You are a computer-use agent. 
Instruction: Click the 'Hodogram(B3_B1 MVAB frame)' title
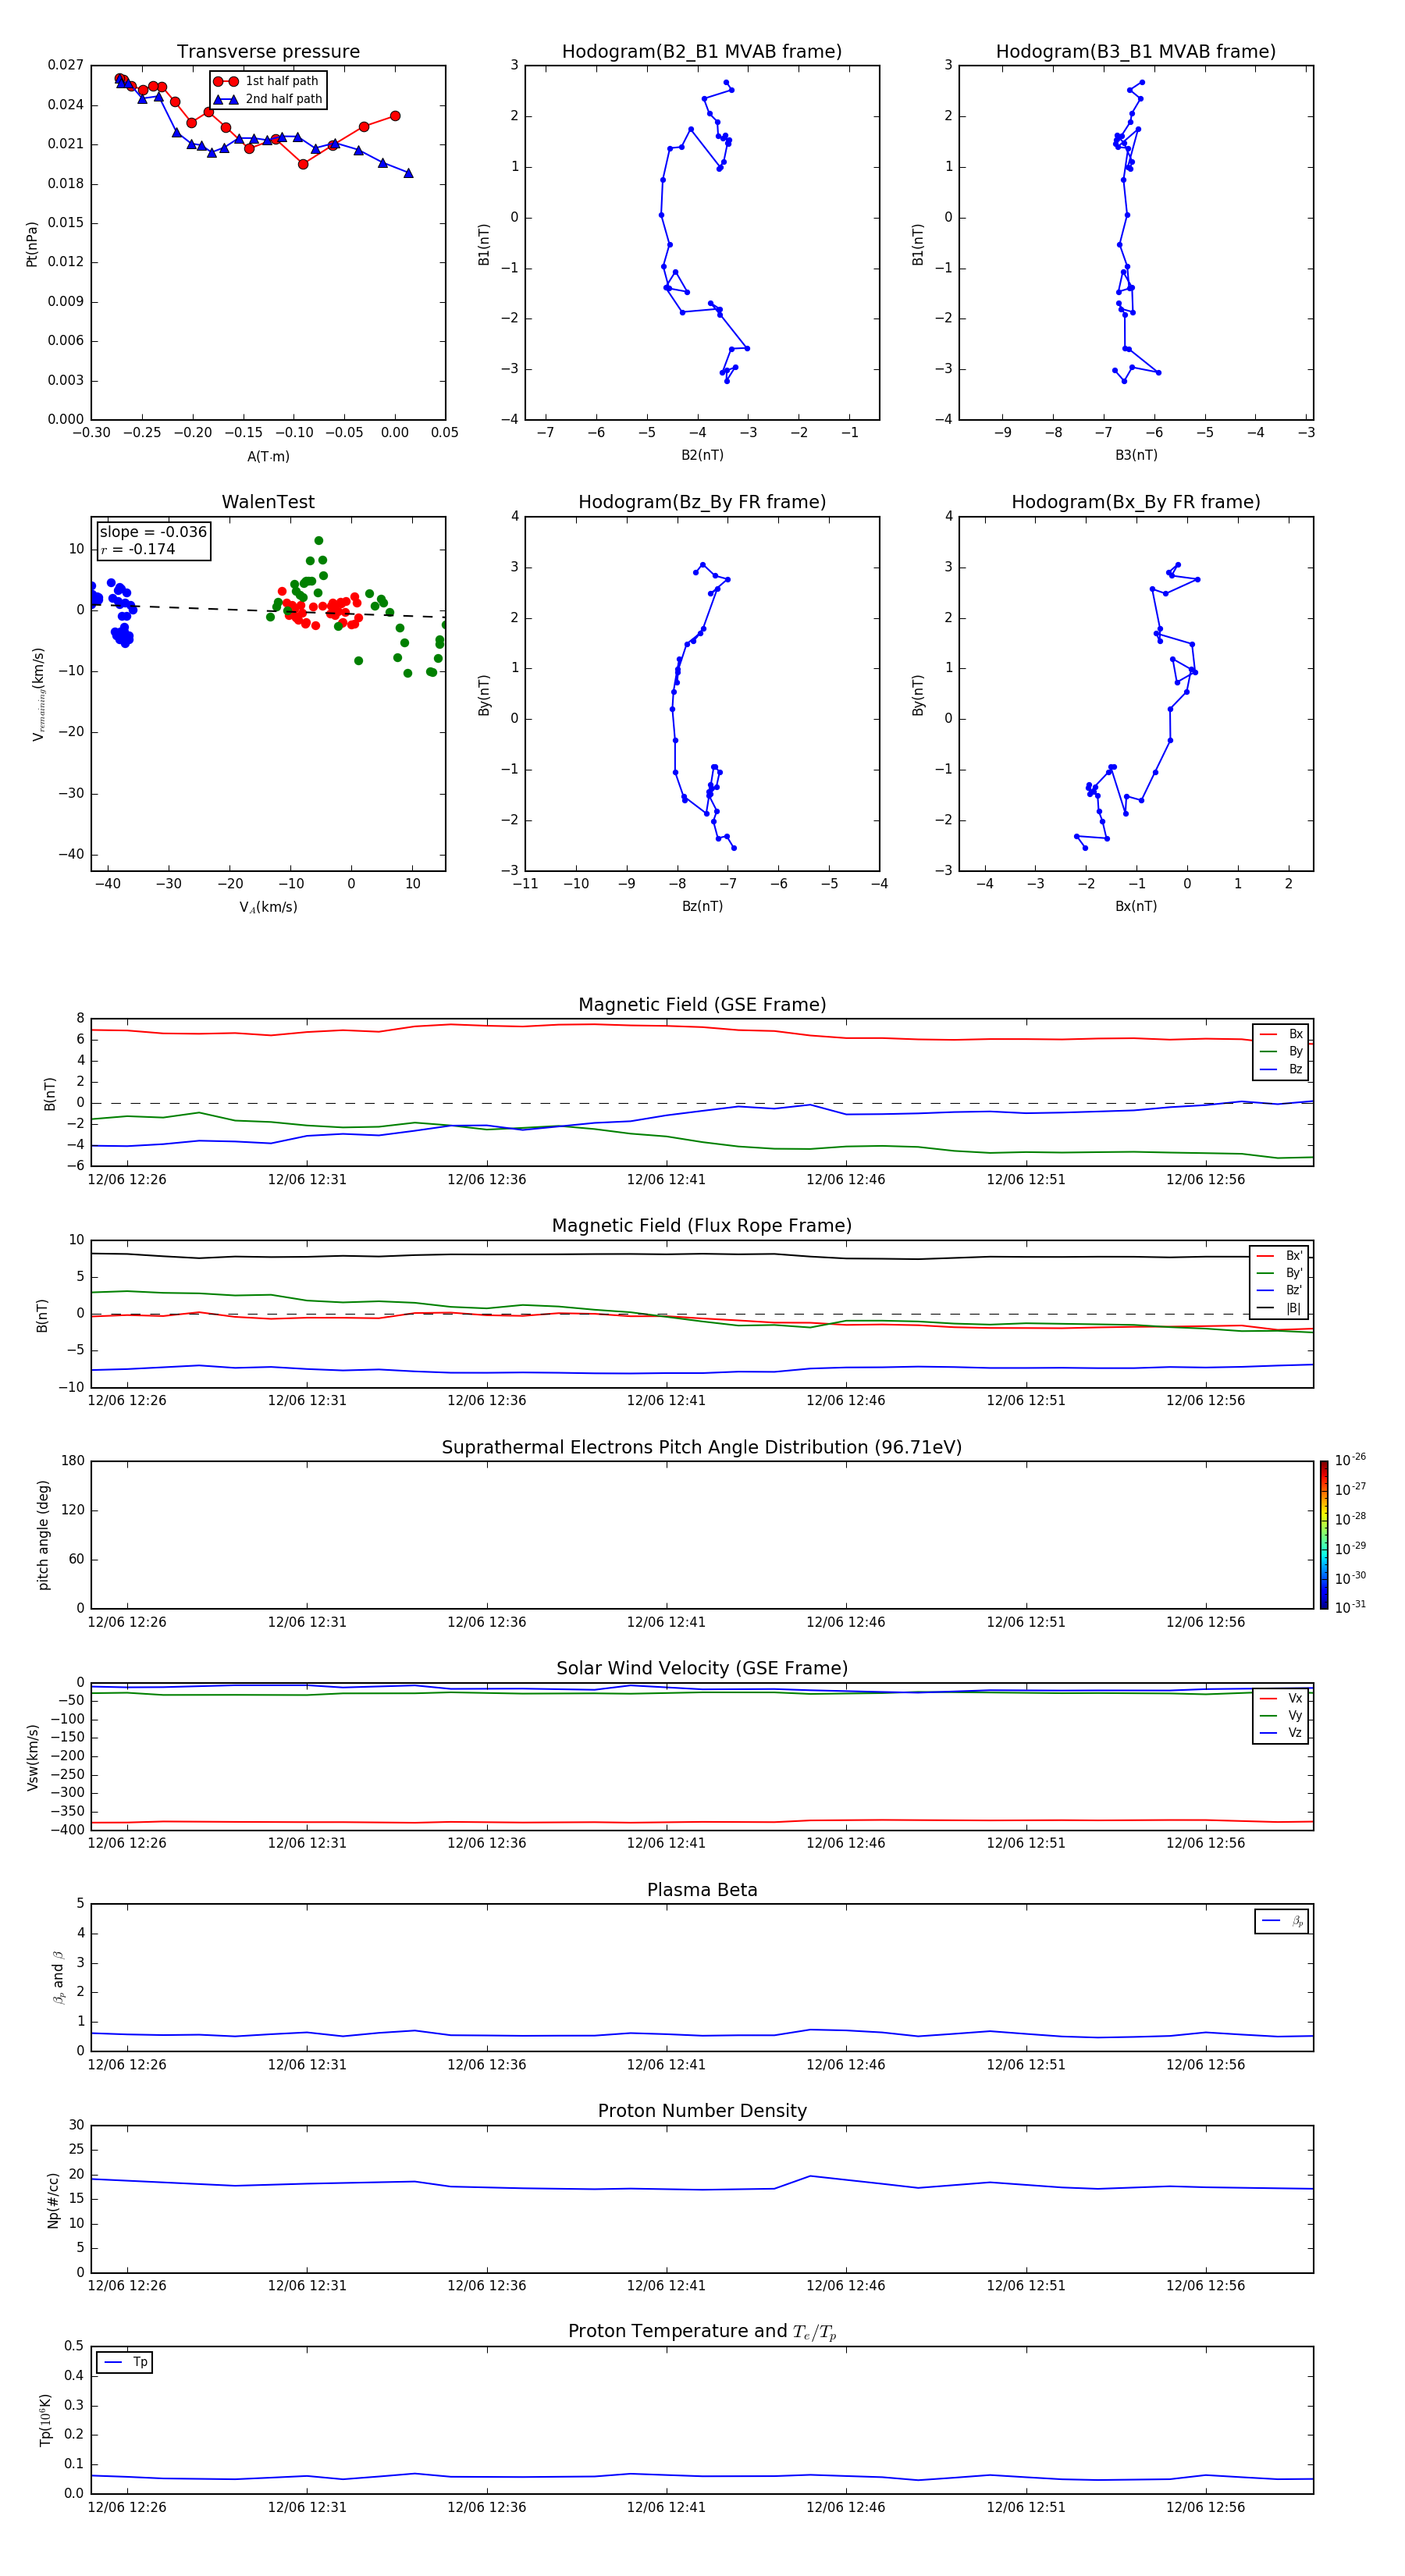pyautogui.click(x=1136, y=52)
